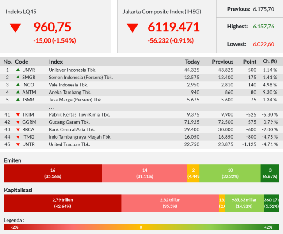The image size is (283, 234).
Task: Click the Legenda label
Action: tap(14, 220)
